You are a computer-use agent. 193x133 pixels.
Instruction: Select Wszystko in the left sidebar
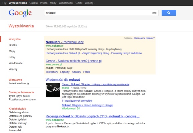point(15,39)
